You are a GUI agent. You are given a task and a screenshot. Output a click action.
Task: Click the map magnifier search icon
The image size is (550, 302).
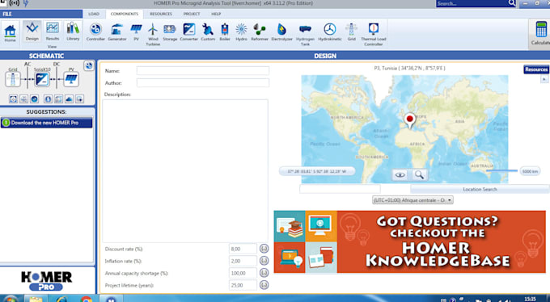(419, 175)
